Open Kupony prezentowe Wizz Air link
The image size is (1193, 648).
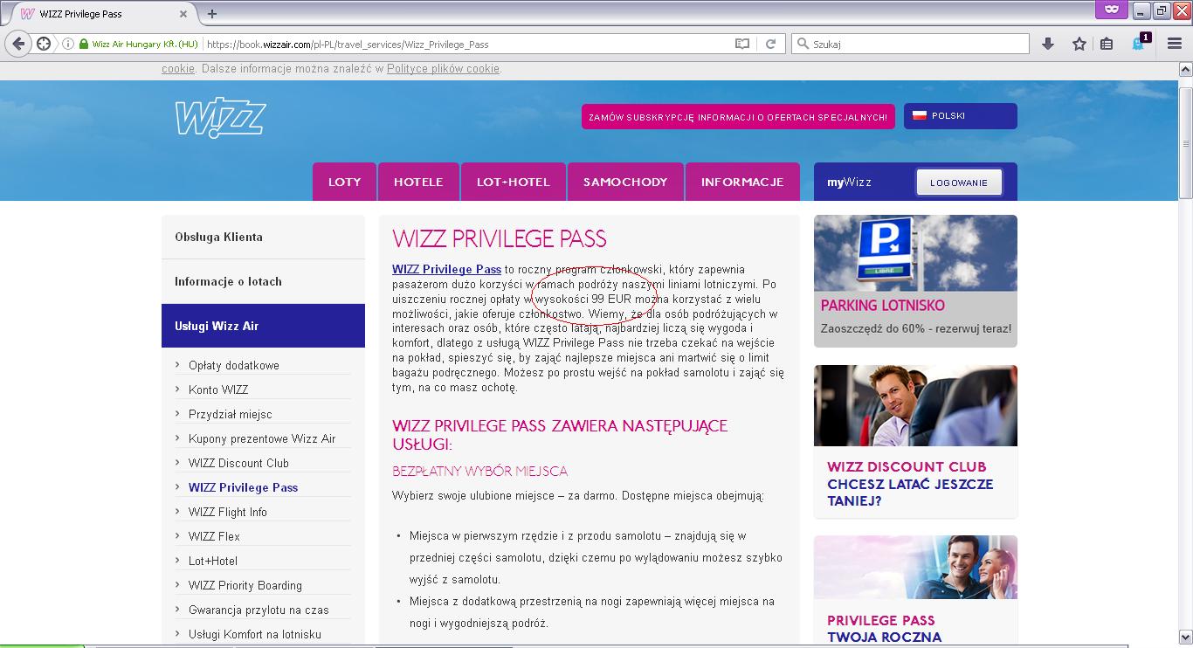coord(262,438)
